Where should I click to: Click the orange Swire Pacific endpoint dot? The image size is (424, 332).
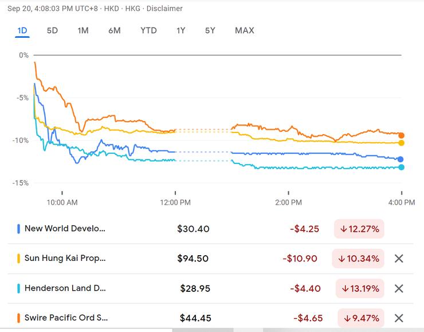pyautogui.click(x=401, y=135)
